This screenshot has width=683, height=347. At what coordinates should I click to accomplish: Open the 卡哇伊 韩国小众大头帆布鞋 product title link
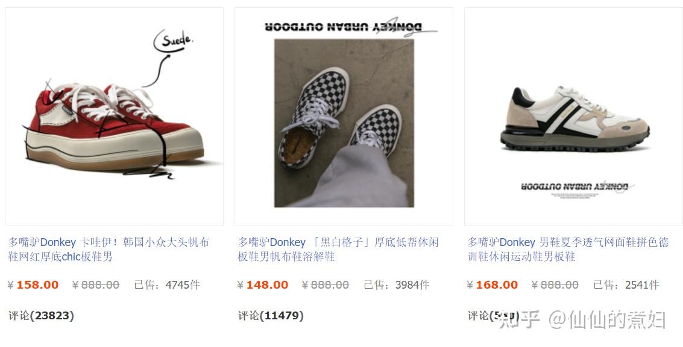(109, 250)
